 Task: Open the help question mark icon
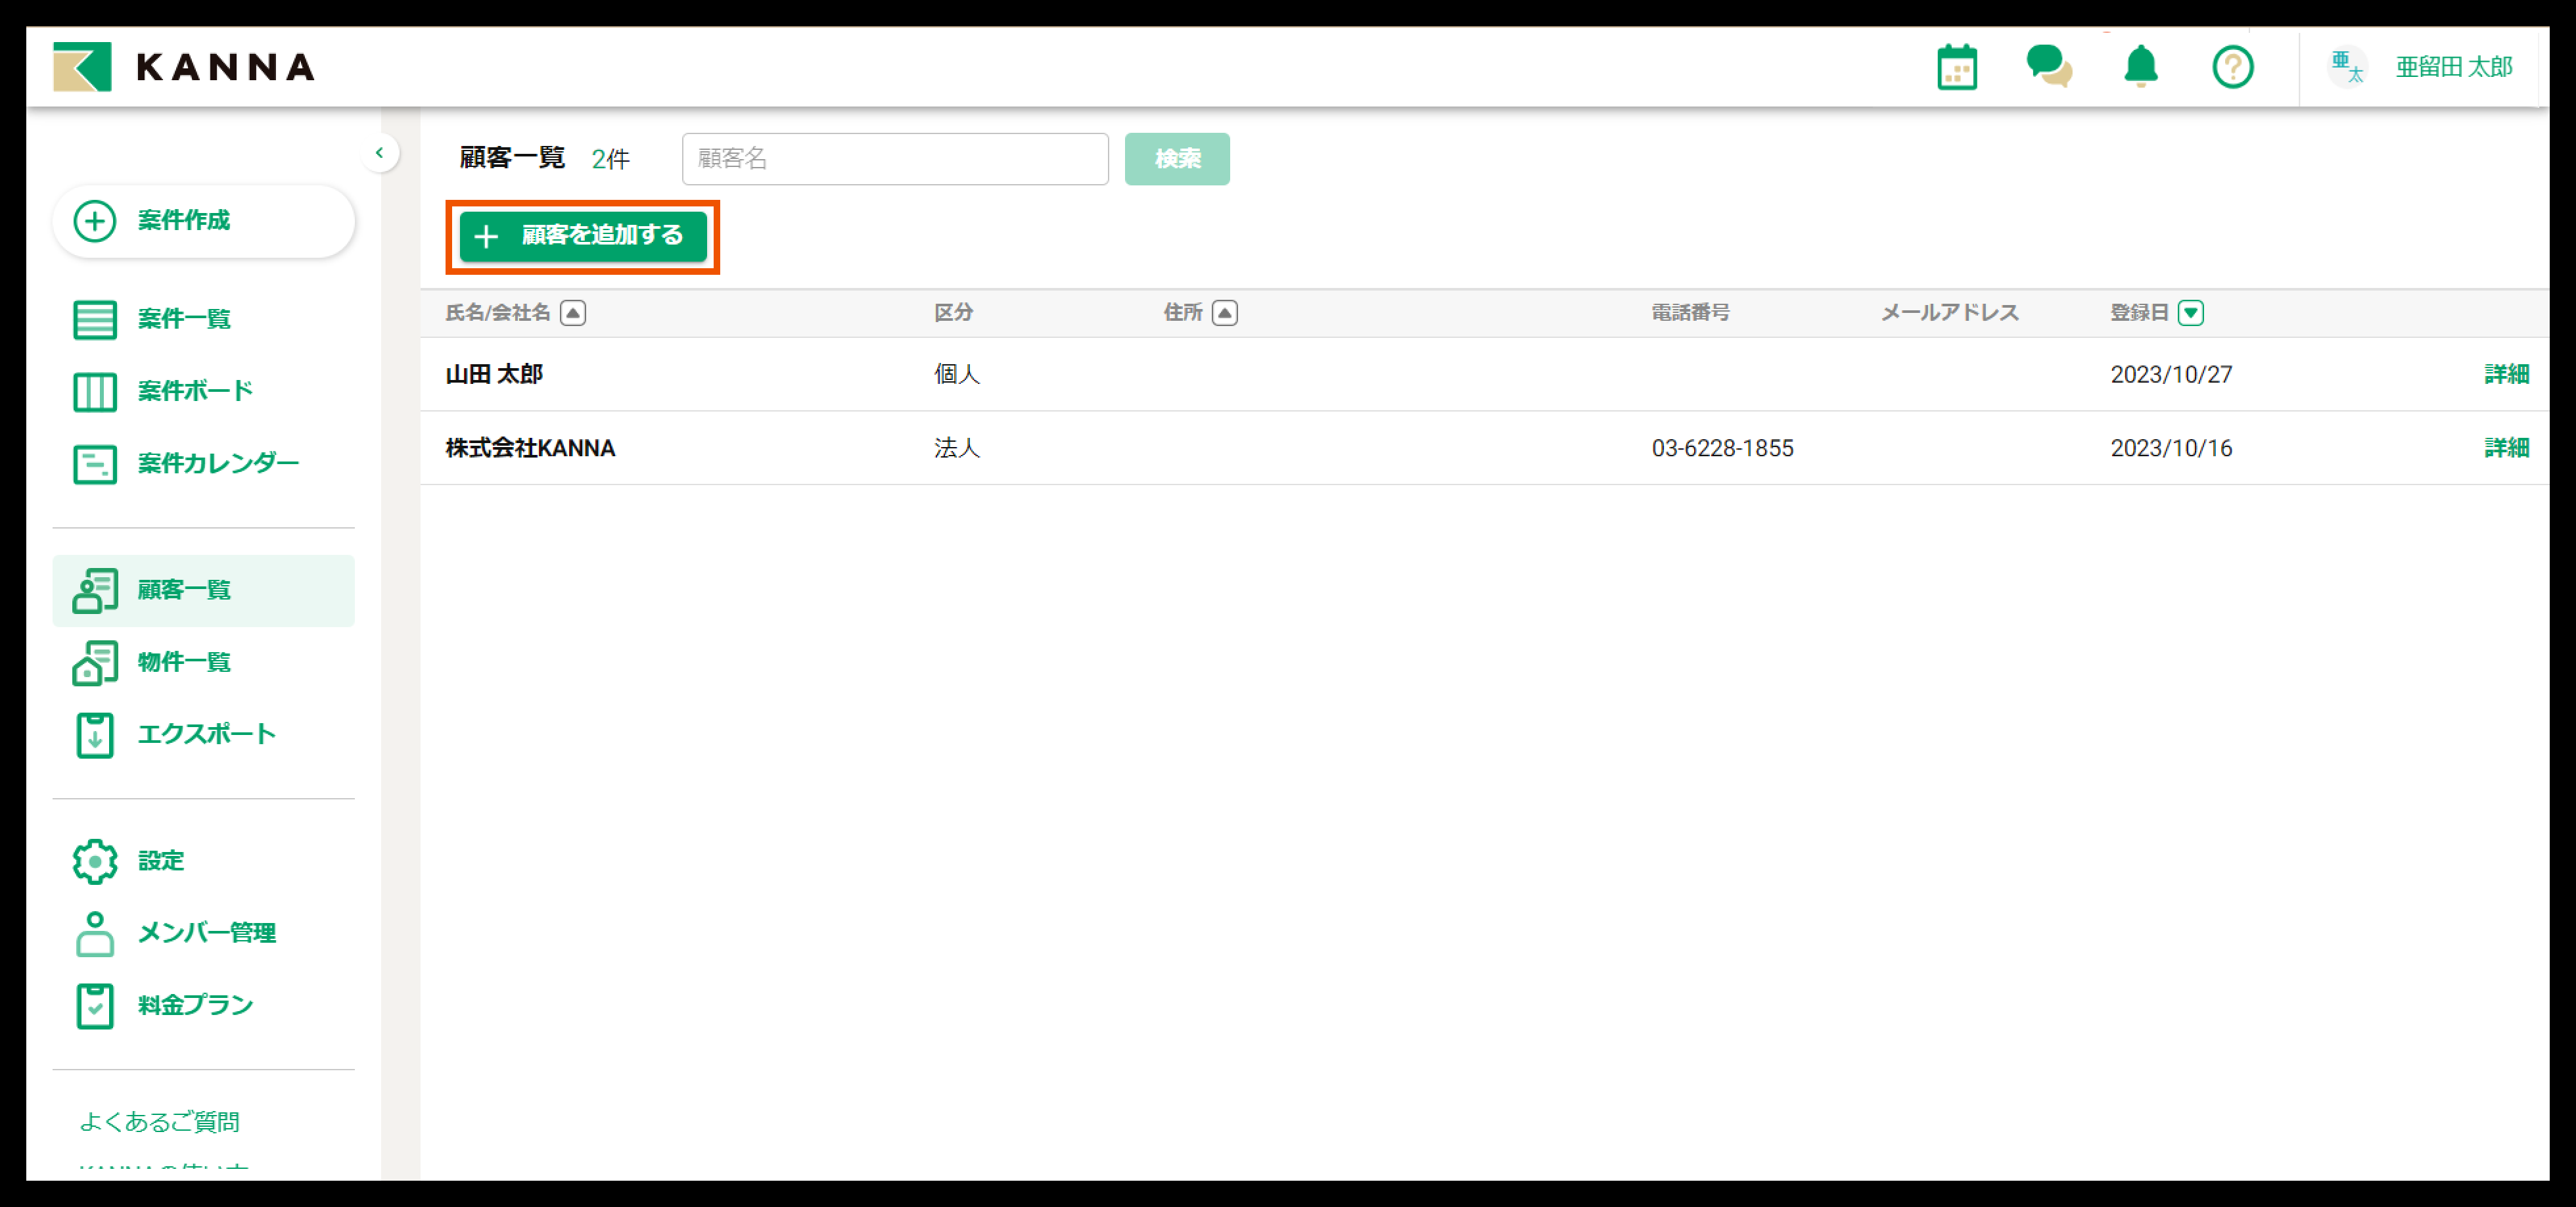click(x=2232, y=67)
